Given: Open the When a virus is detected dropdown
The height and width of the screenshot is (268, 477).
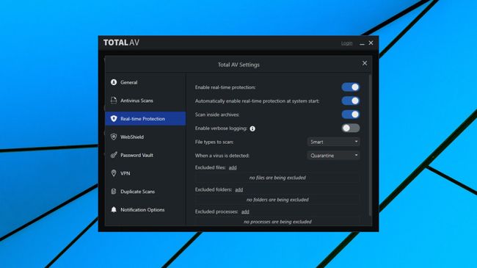Looking at the screenshot, I should 333,156.
